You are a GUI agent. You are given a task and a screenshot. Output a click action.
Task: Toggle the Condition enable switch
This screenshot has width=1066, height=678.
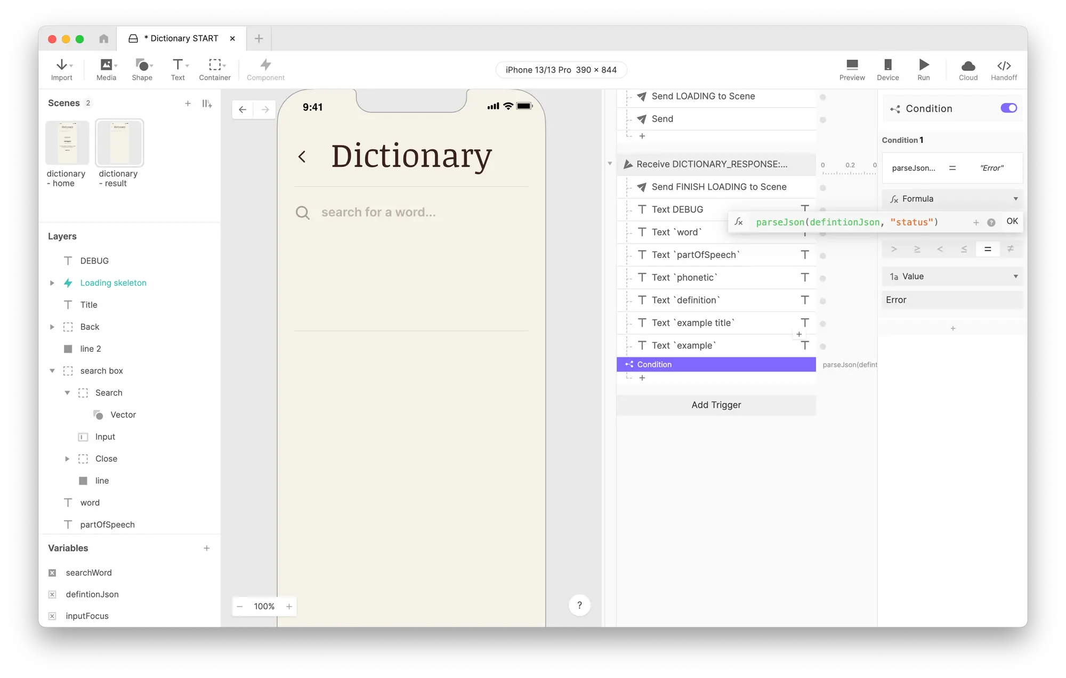[1008, 108]
